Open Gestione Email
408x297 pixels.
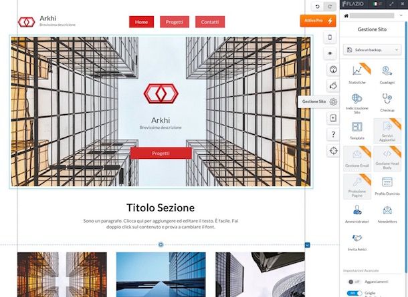point(357,159)
